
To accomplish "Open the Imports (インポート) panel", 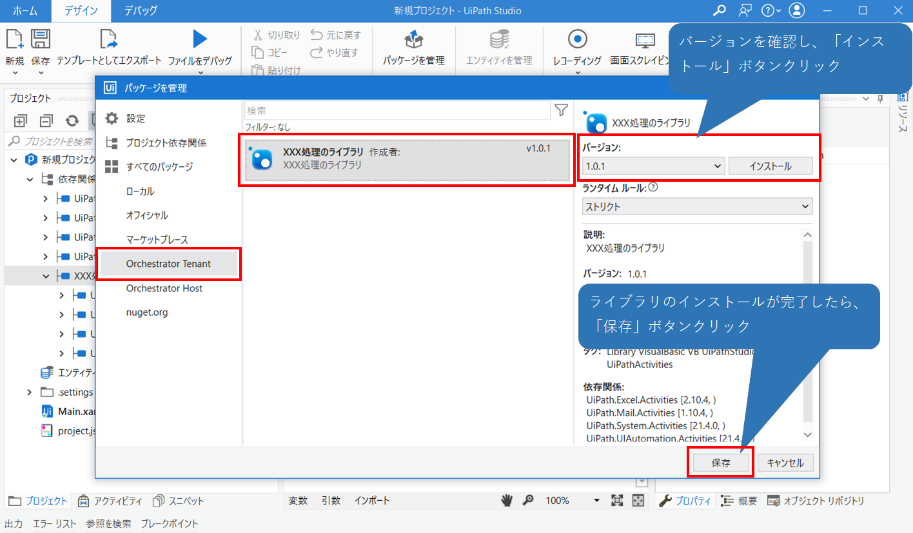I will (x=371, y=500).
